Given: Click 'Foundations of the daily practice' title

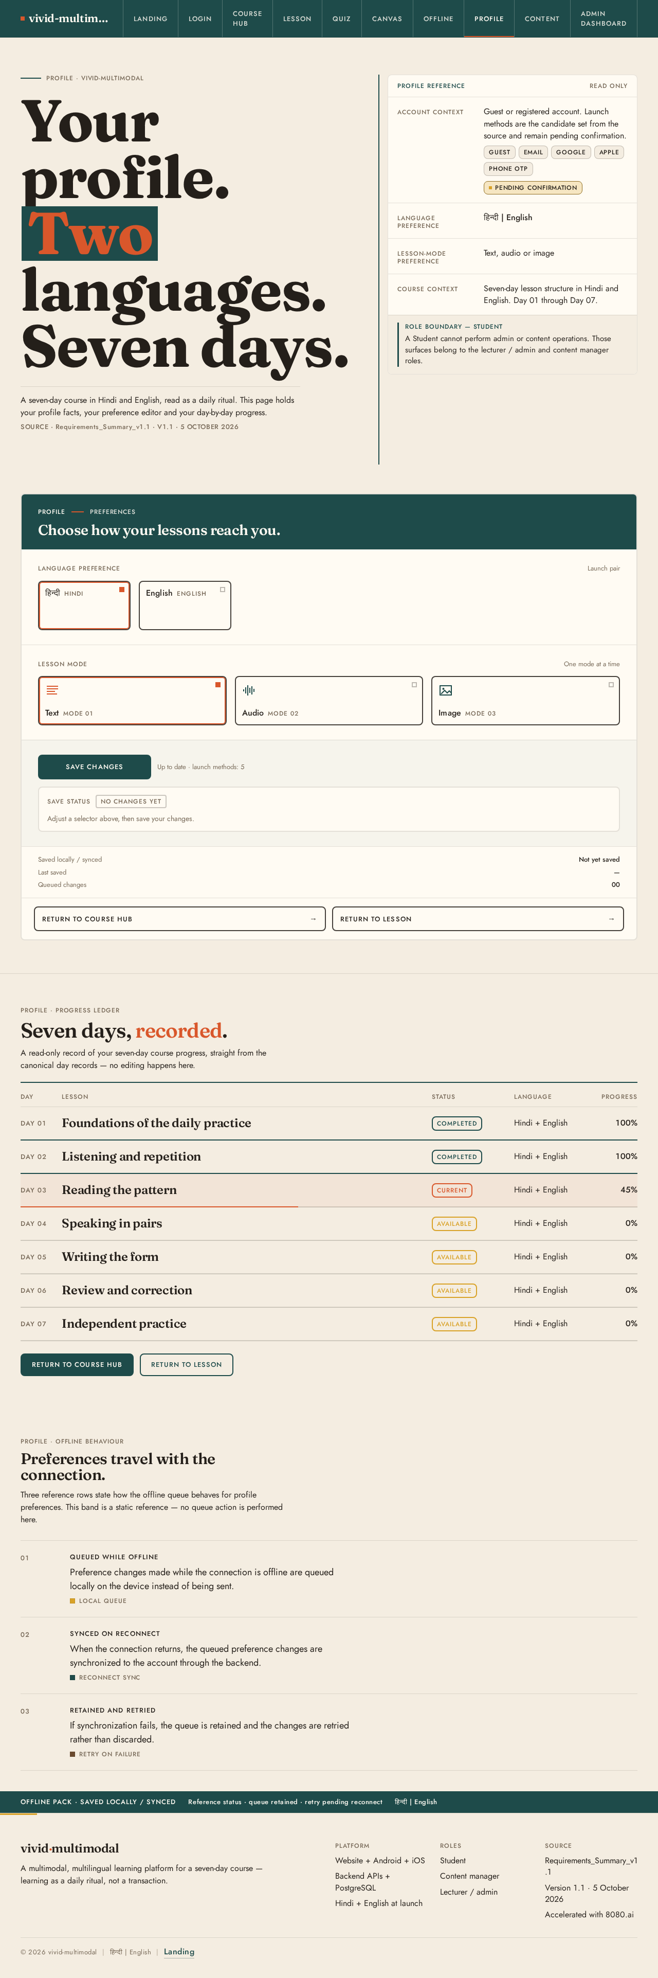Looking at the screenshot, I should pos(156,1124).
